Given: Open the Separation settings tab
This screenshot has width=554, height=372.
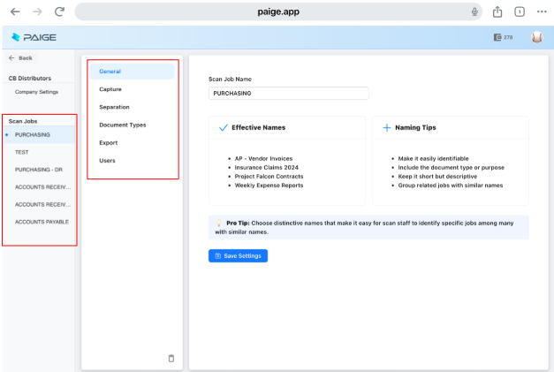Looking at the screenshot, I should 114,107.
